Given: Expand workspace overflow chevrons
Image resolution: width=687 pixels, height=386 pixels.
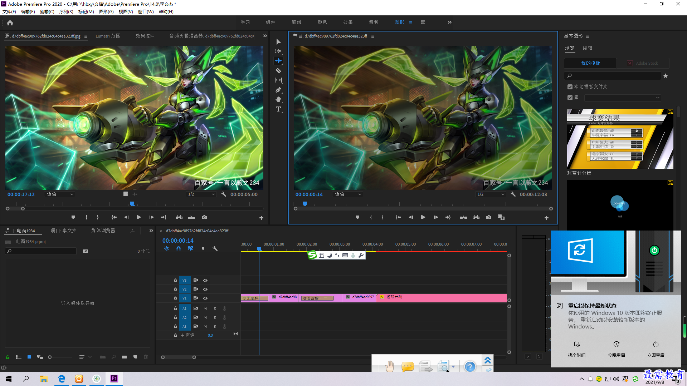Looking at the screenshot, I should point(450,22).
